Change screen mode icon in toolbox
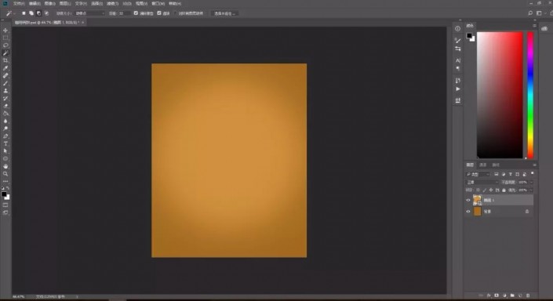 [5, 212]
